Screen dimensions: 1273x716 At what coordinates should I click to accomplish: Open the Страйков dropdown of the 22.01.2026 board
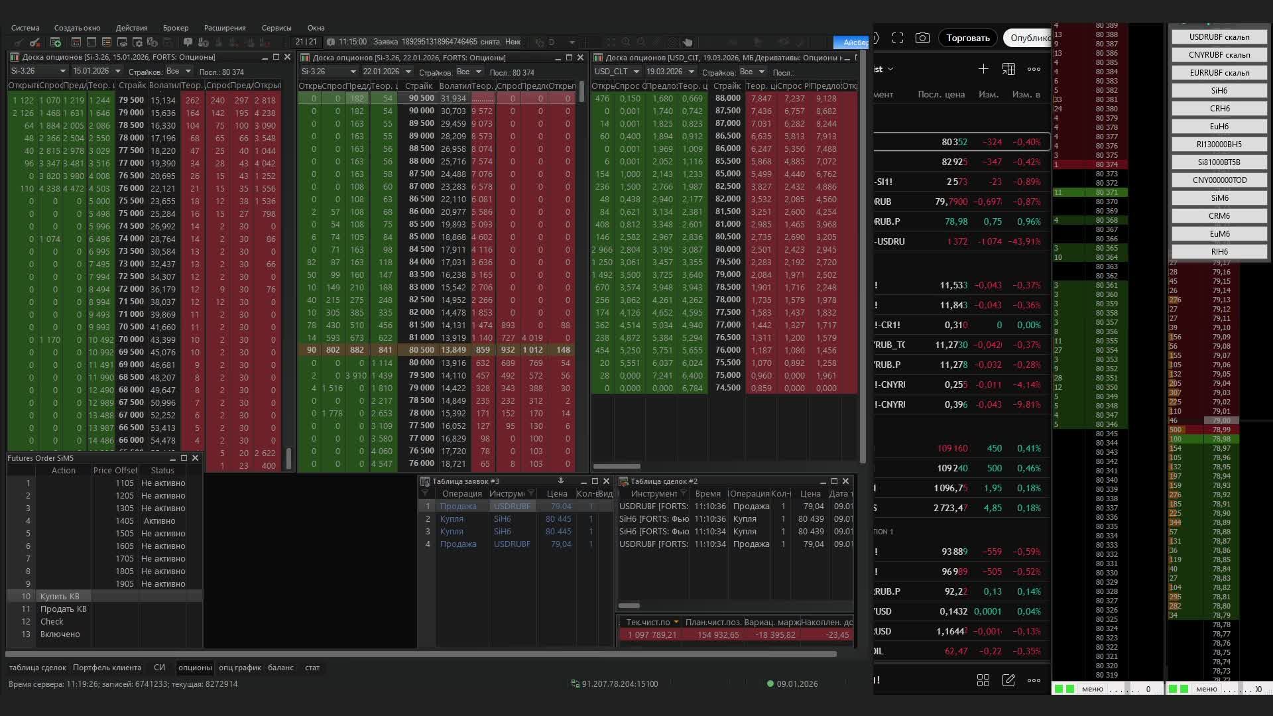pos(478,72)
